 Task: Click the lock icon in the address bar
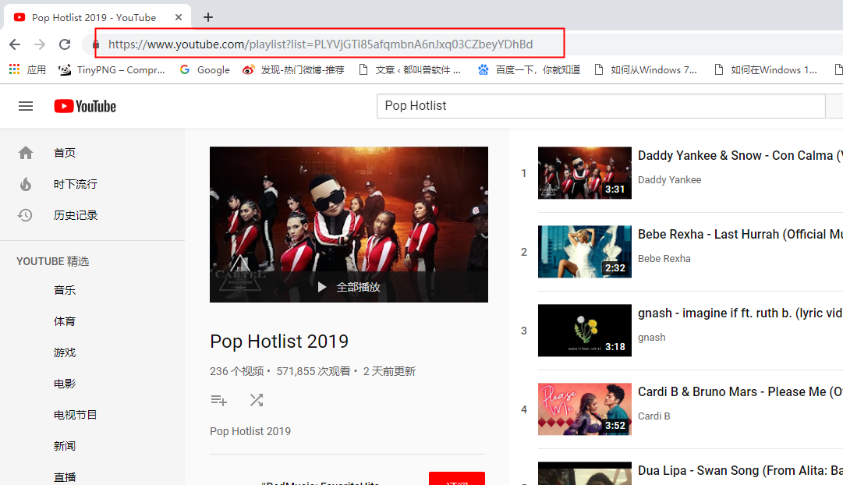point(96,44)
